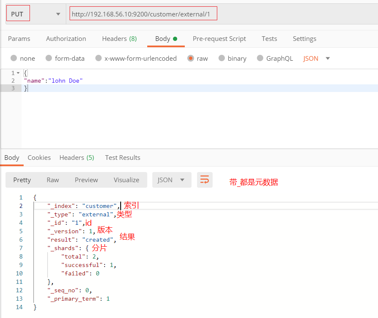Click the "successful": 1 response line
Viewport: 378px width, 318px height.
[89, 265]
